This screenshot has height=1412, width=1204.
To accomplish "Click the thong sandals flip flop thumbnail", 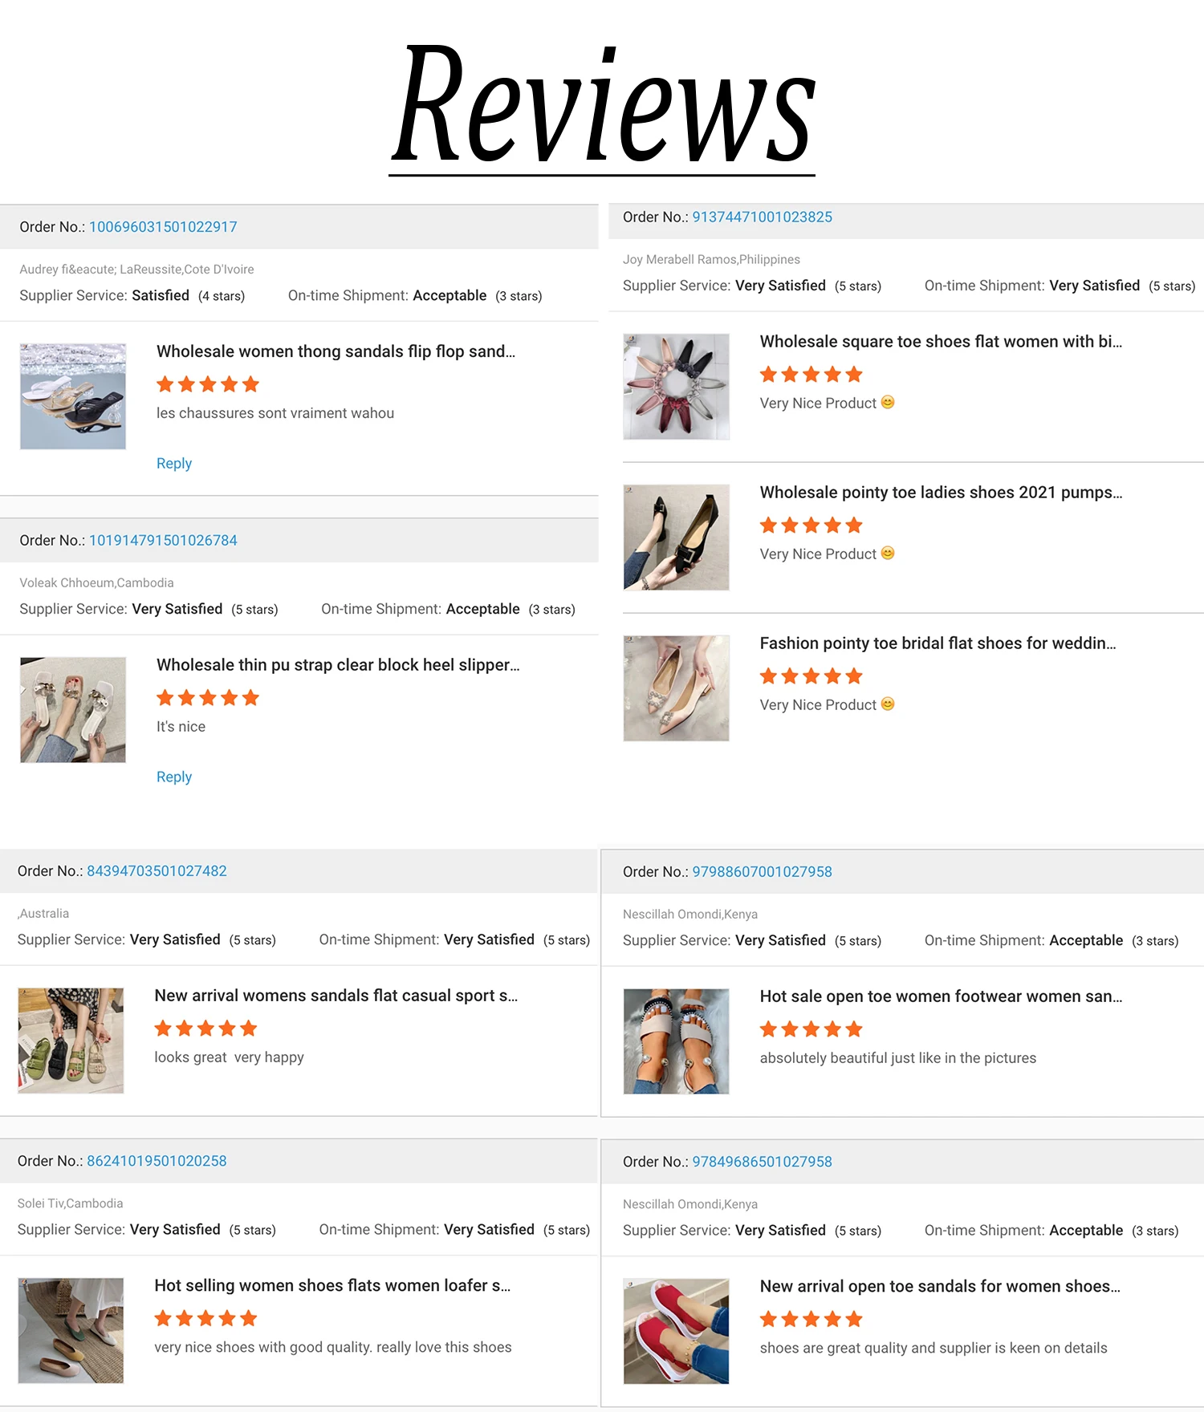I will [x=73, y=396].
